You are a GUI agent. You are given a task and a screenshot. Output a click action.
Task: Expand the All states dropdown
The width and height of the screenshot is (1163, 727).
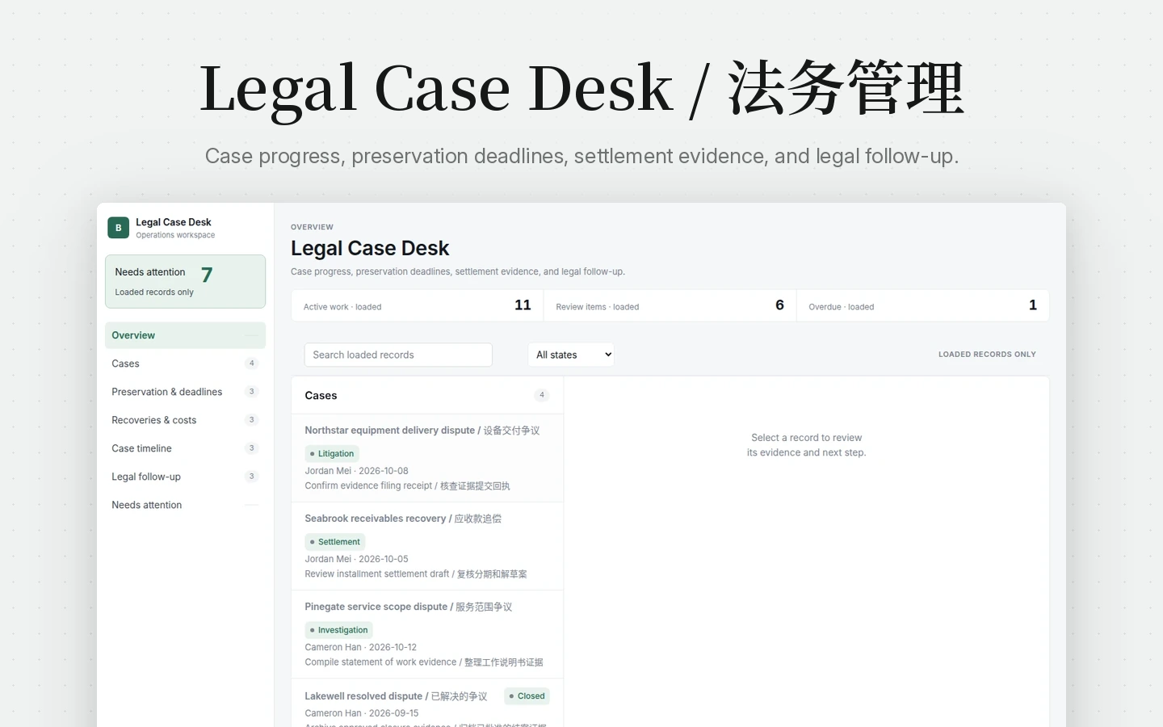571,355
